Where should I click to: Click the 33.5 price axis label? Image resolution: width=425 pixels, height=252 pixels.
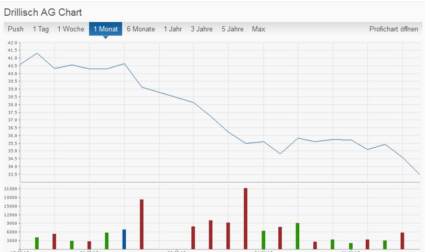coord(13,174)
